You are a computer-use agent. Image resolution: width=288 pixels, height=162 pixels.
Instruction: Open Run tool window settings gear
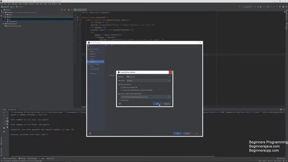click(281, 110)
